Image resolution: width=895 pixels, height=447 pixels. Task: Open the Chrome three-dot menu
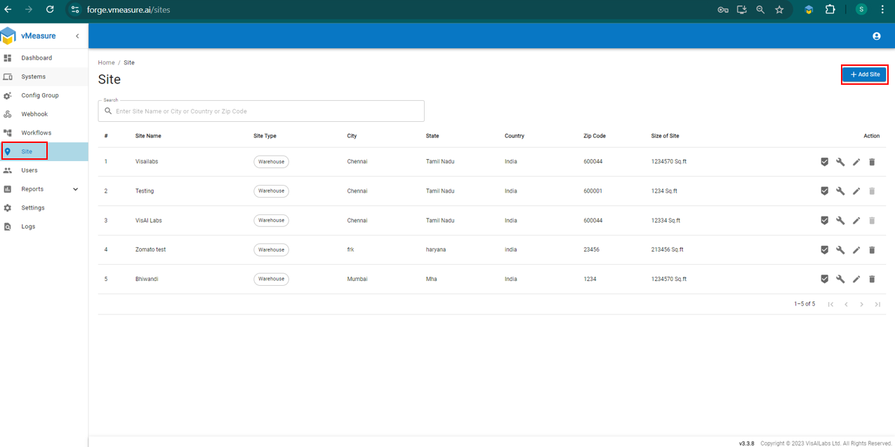tap(882, 10)
